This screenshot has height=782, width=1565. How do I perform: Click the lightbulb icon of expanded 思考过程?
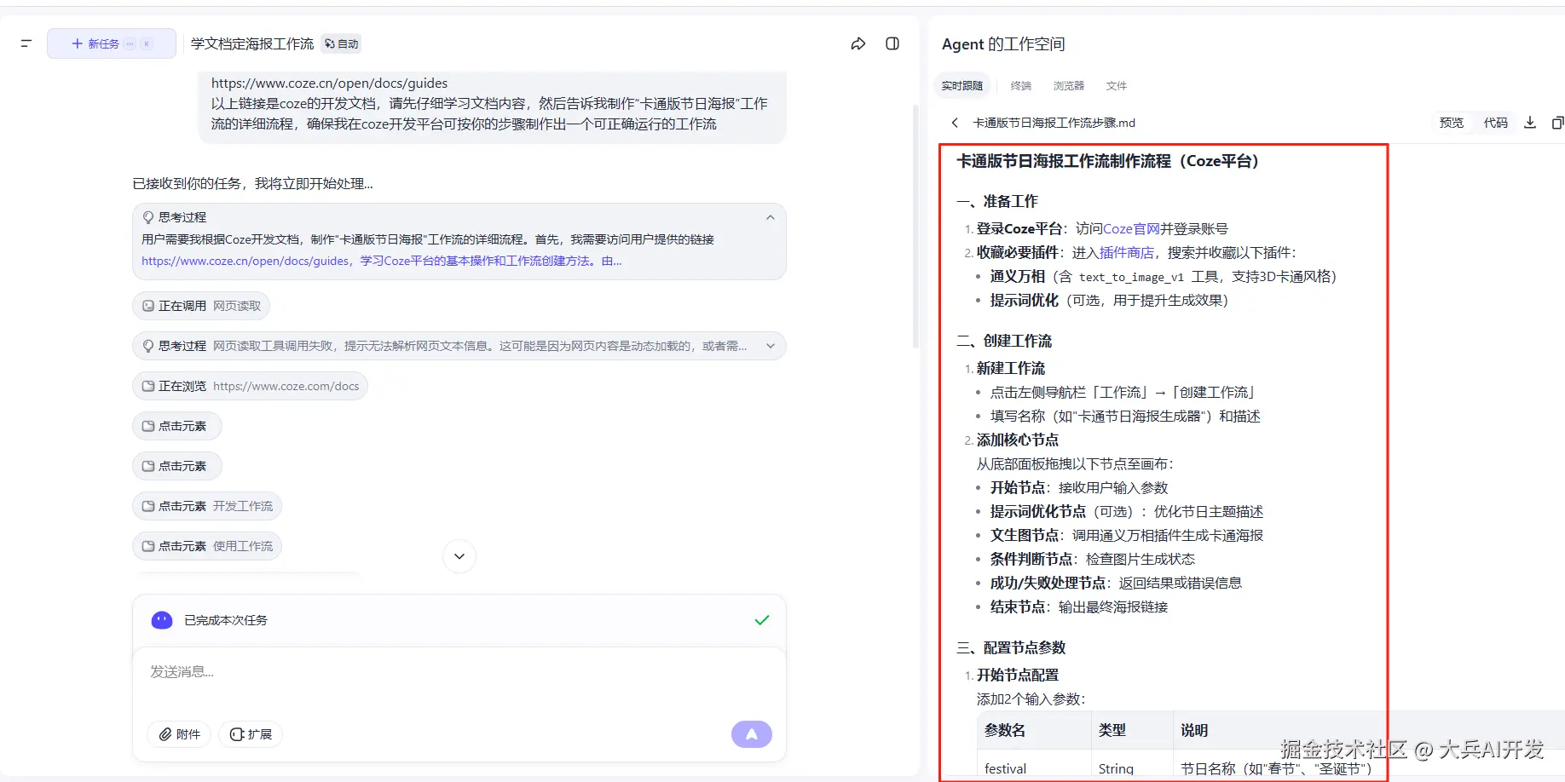pyautogui.click(x=148, y=217)
